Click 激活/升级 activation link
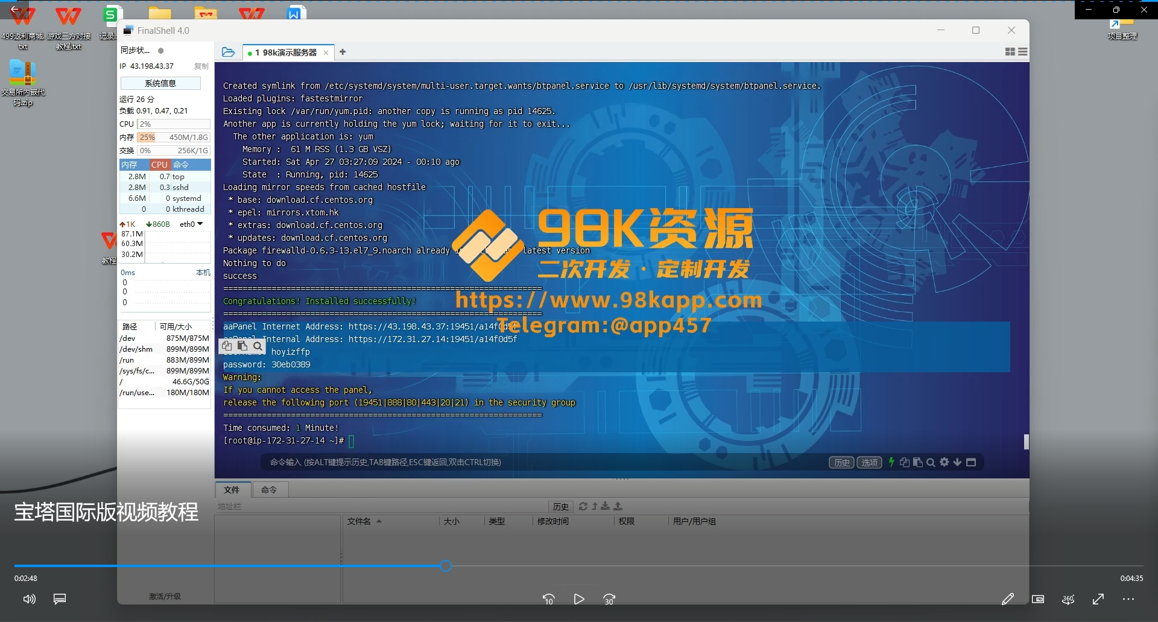Viewport: 1158px width, 622px height. (x=165, y=596)
